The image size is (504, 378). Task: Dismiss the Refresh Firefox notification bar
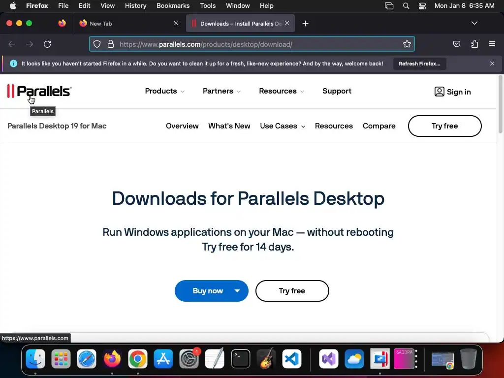pos(492,63)
